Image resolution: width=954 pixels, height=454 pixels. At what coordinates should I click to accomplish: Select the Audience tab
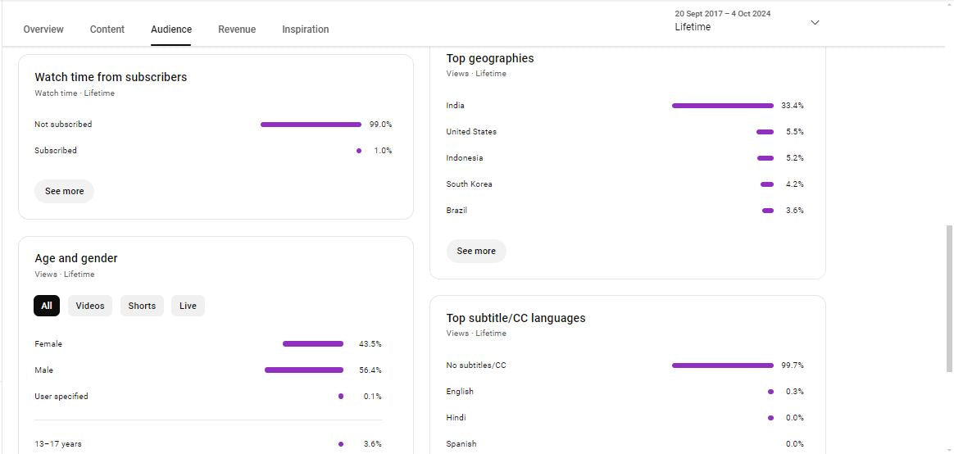[x=171, y=30]
